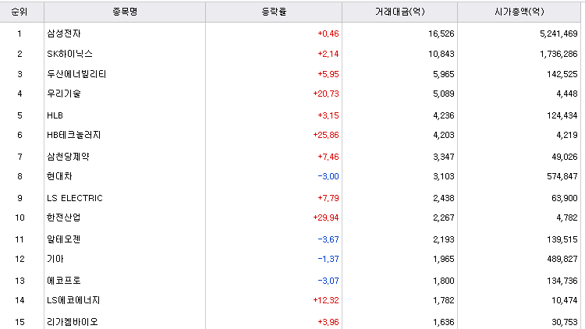Select market cap 489,827
585x329 pixels.
562,259
